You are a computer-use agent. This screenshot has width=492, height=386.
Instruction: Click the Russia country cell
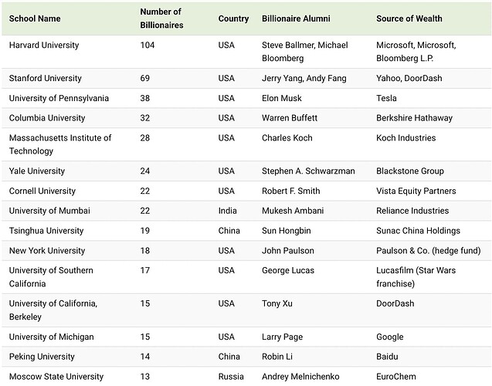pos(231,377)
